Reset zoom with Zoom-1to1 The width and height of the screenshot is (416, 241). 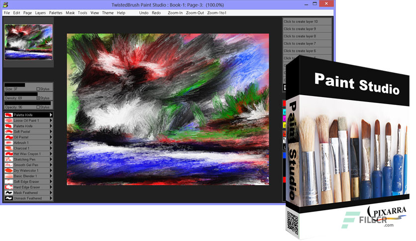[217, 13]
